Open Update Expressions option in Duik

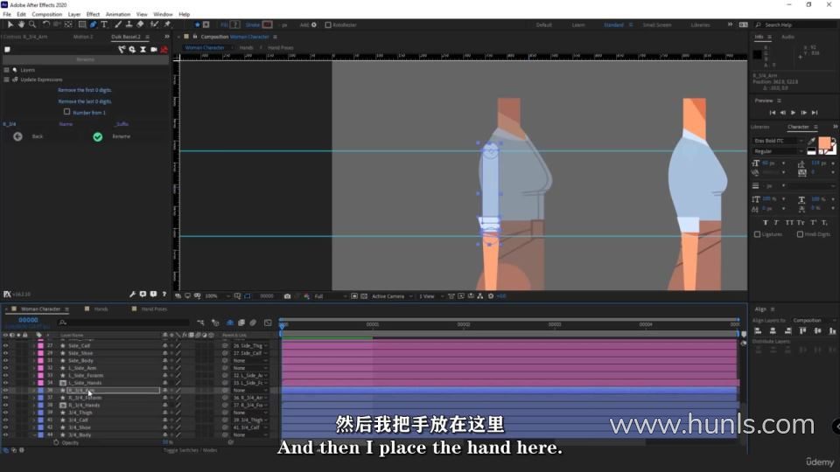coord(41,80)
